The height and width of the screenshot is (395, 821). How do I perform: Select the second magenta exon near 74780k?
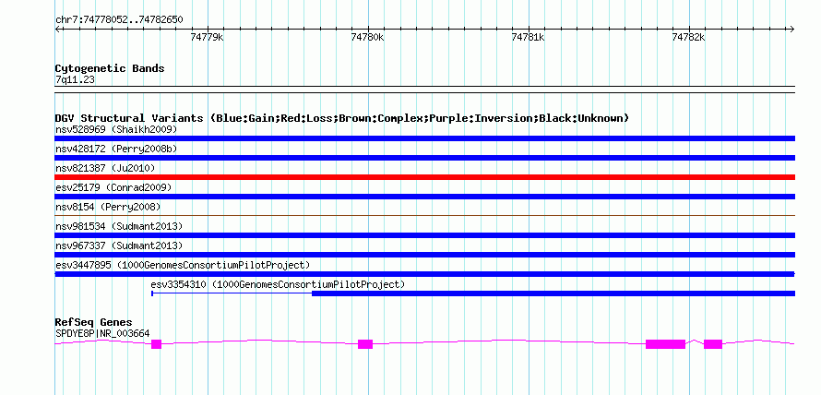click(x=365, y=344)
